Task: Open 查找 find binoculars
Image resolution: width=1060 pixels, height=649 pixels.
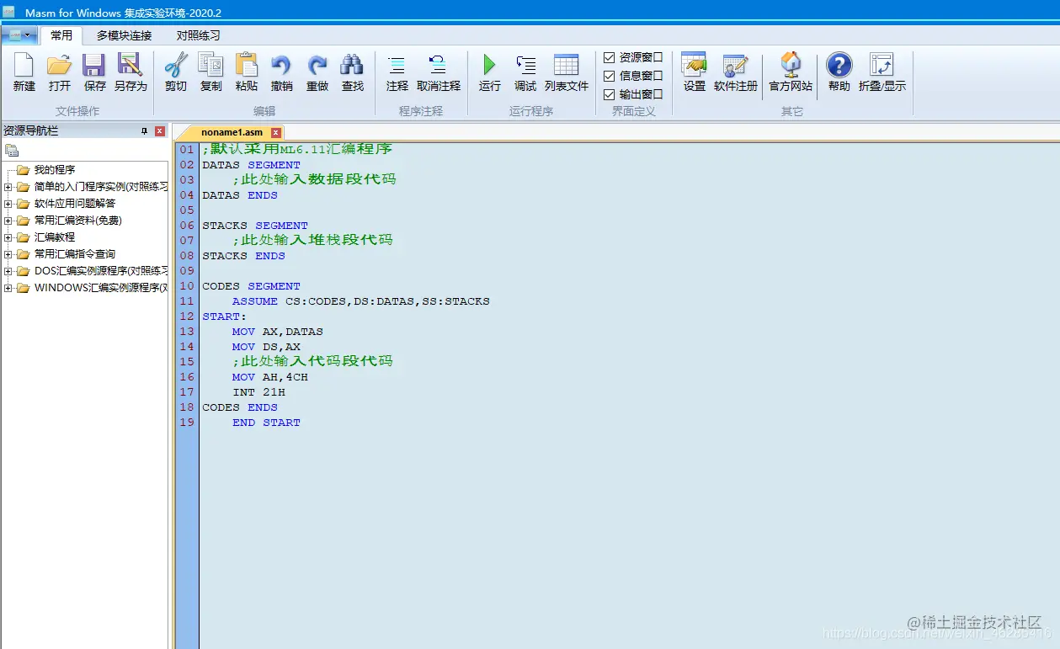Action: click(352, 72)
